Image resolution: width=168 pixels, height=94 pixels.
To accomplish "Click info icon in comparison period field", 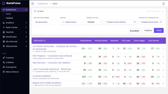I will pos(161,22).
